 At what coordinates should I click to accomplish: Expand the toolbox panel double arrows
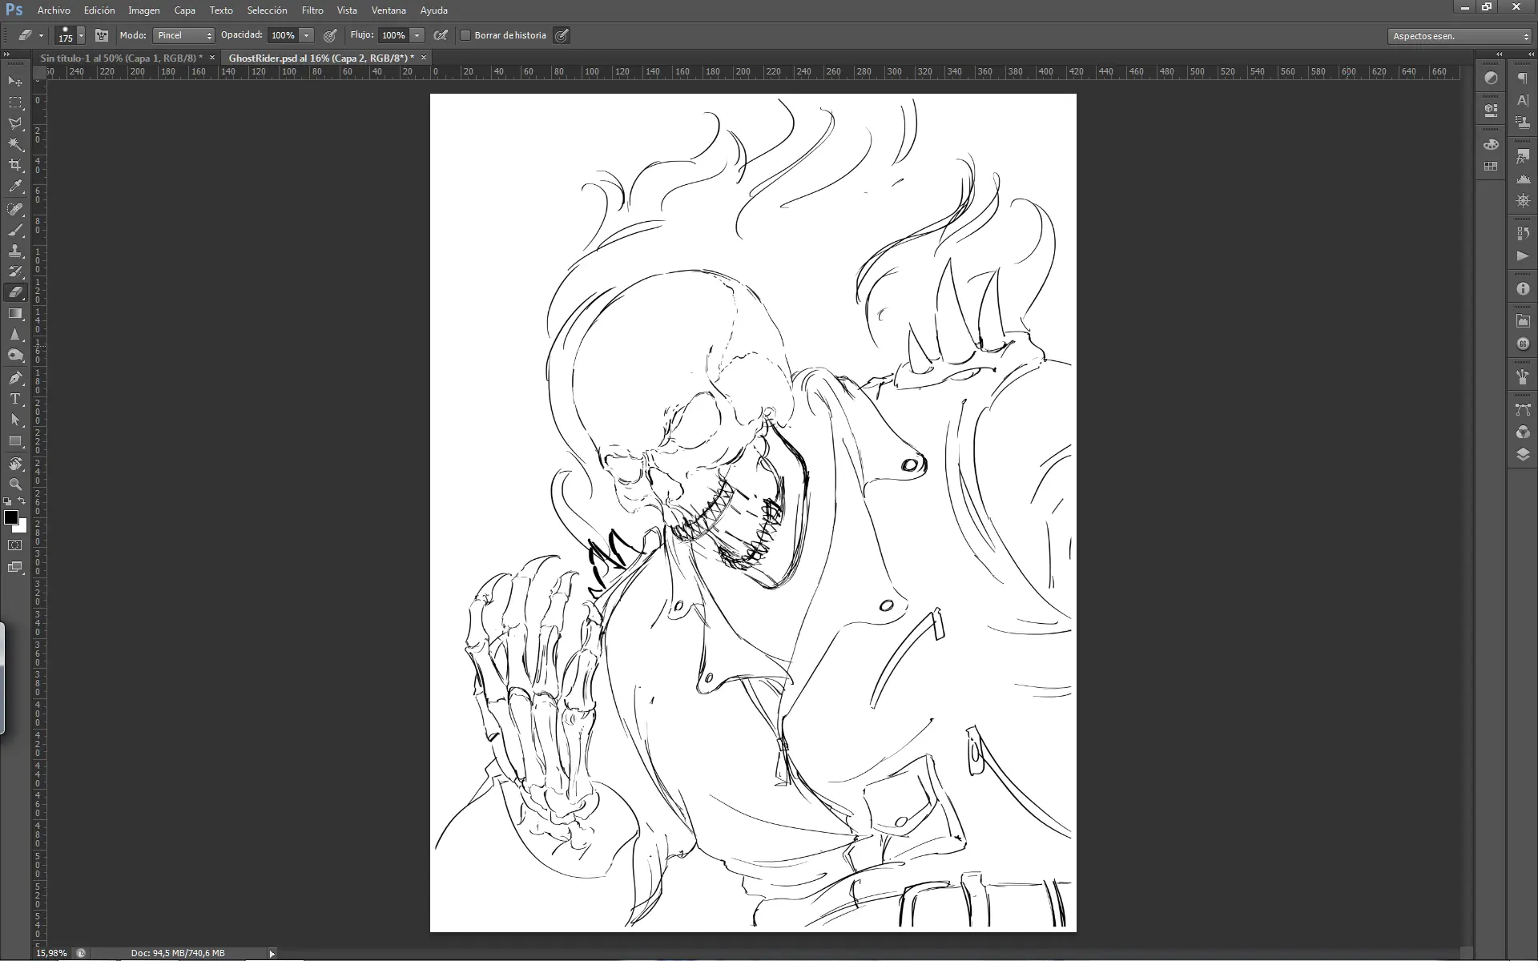point(7,55)
